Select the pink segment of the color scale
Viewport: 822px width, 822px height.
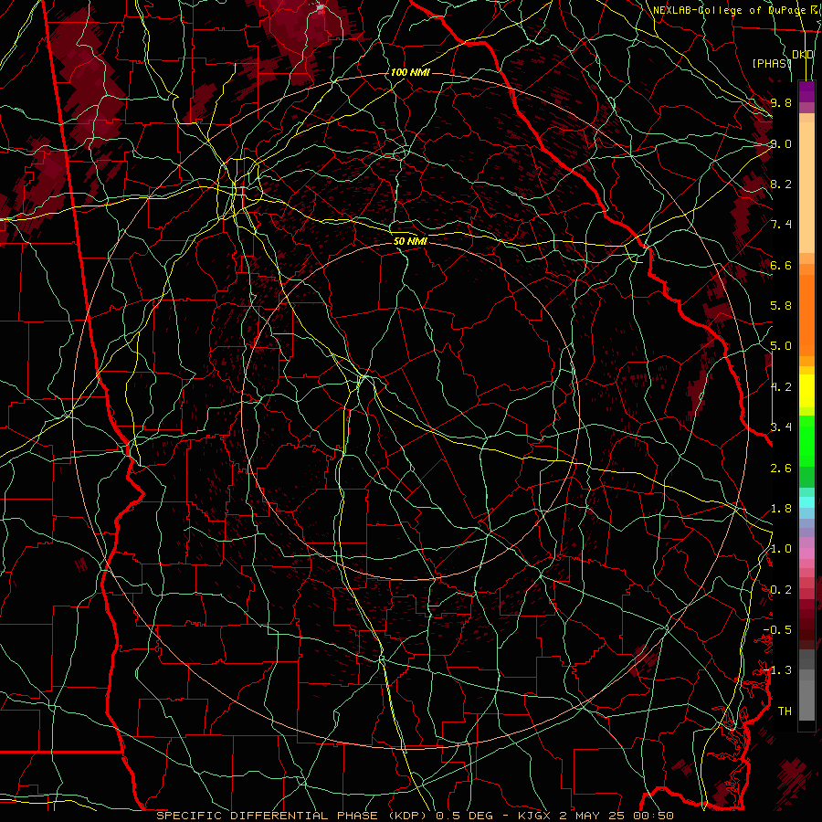806,553
